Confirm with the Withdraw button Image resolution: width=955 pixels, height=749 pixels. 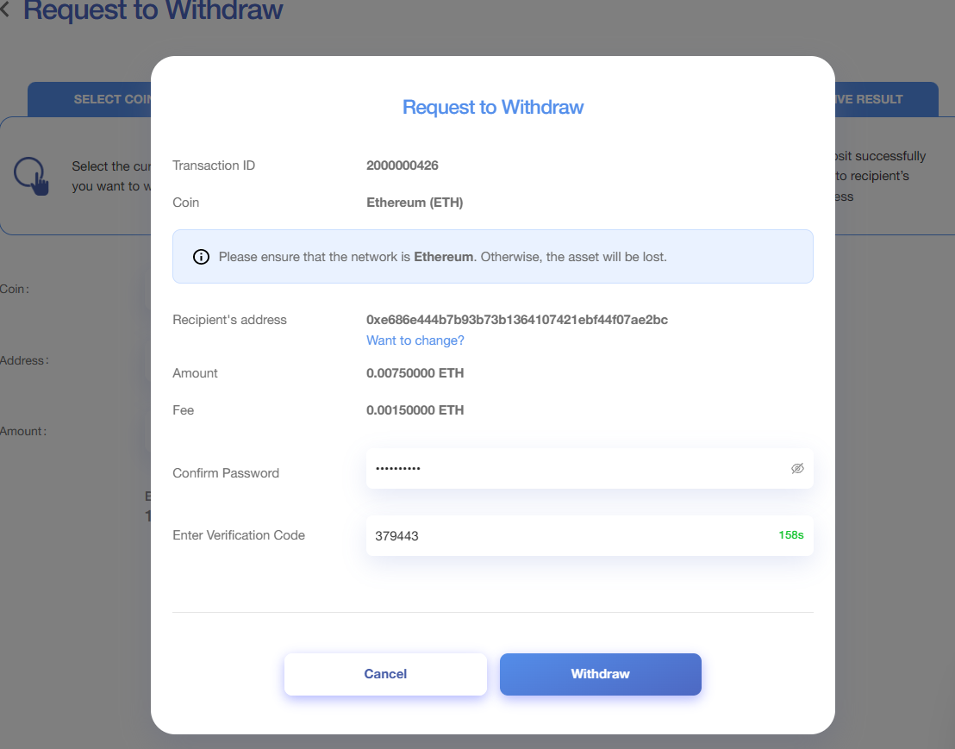click(600, 674)
